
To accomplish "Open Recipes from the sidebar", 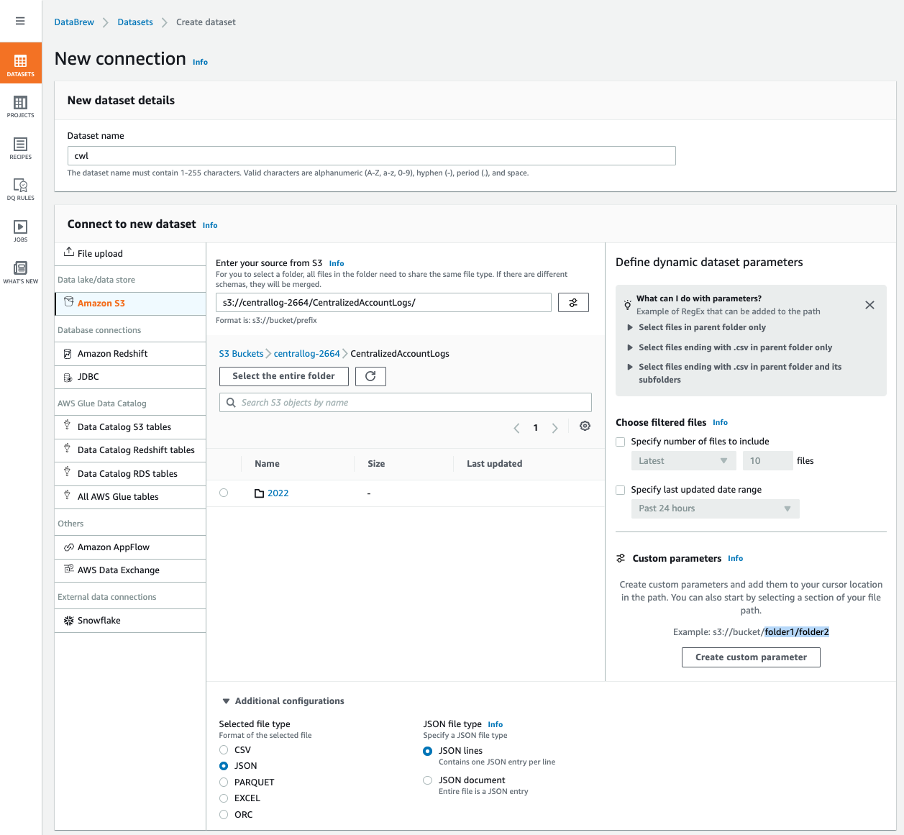I will [x=21, y=148].
